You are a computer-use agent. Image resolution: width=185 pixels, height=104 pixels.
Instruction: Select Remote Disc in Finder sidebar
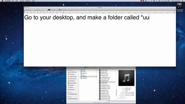73,99
